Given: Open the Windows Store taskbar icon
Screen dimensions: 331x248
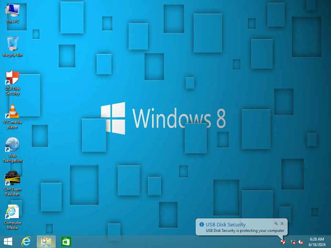Looking at the screenshot, I should [66, 242].
